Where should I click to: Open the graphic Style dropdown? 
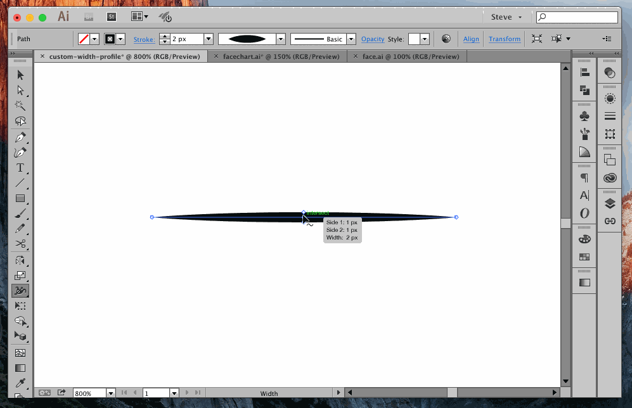[425, 39]
